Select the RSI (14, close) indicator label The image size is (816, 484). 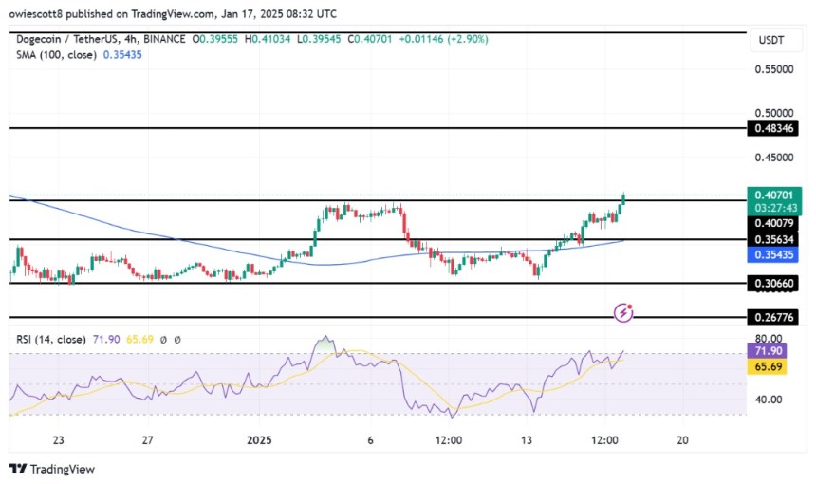point(51,340)
